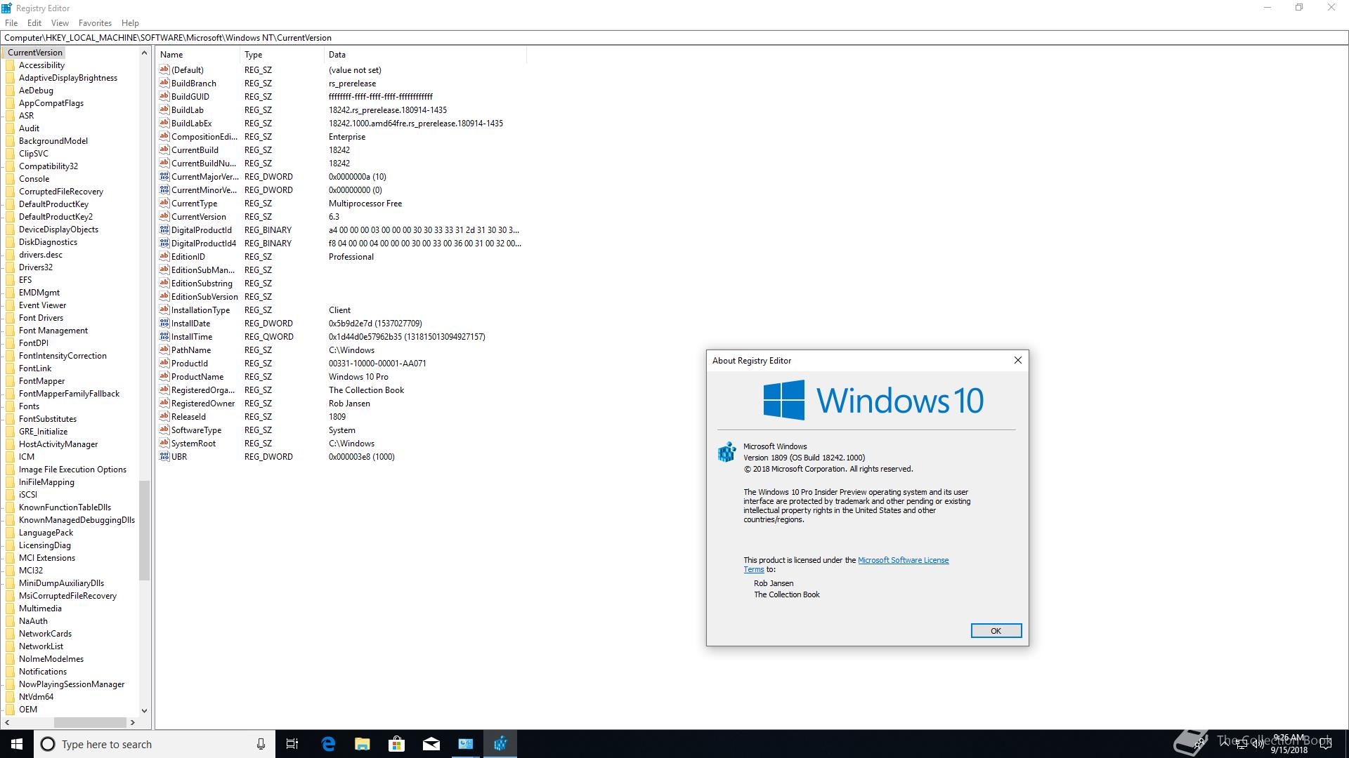This screenshot has width=1349, height=758.
Task: Click the tree pane scroll down arrow
Action: click(x=144, y=710)
